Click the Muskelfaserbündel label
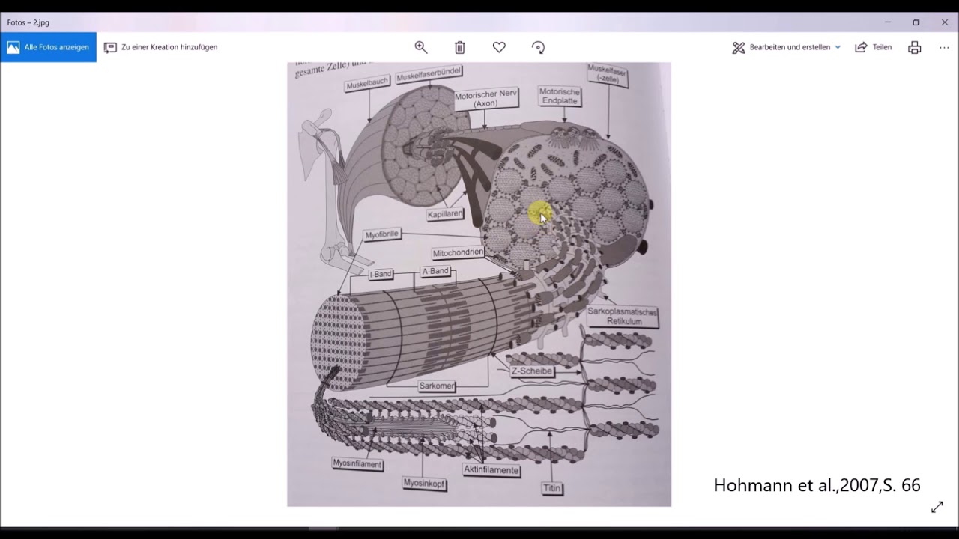Screen dimensions: 959x539 [x=429, y=75]
